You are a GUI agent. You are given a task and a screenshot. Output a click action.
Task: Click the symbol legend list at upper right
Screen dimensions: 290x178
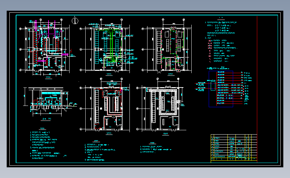[x=222, y=51]
